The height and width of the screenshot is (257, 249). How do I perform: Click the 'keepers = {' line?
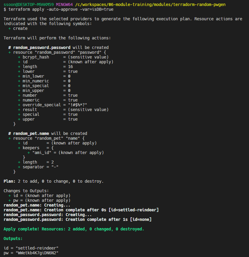(36, 148)
